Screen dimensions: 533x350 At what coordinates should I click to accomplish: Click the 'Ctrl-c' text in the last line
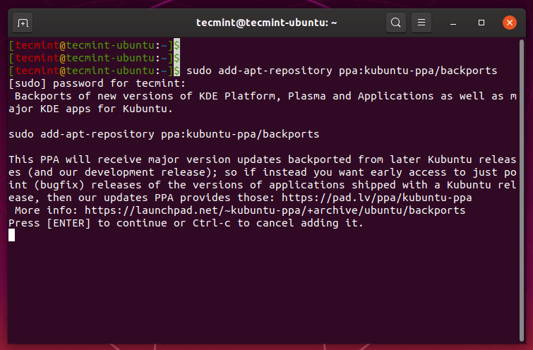tap(211, 223)
